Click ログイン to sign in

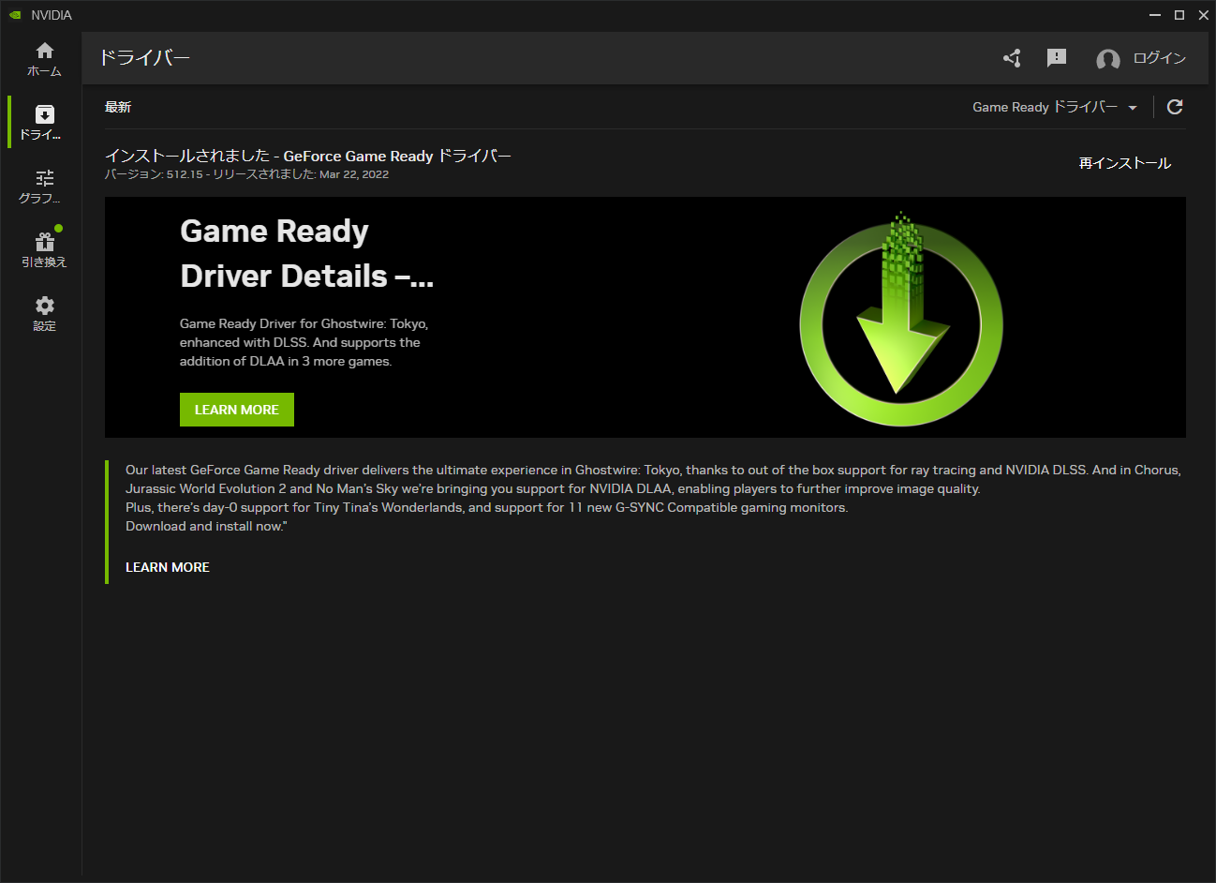1159,58
